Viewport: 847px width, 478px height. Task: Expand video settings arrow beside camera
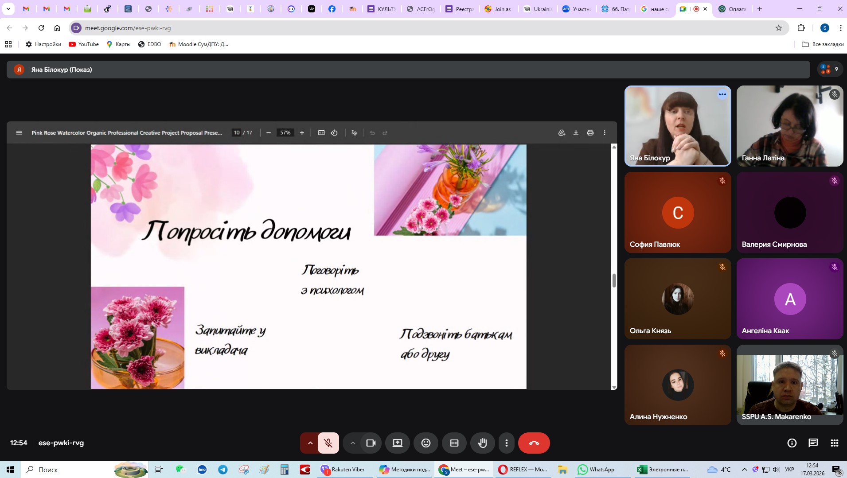[352, 443]
